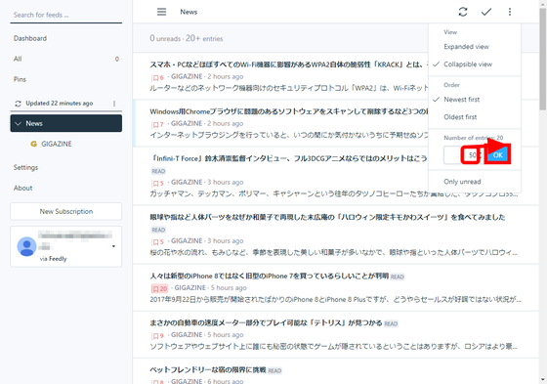Image resolution: width=547 pixels, height=384 pixels.
Task: Click the unread count 0 beside All
Action: [117, 59]
